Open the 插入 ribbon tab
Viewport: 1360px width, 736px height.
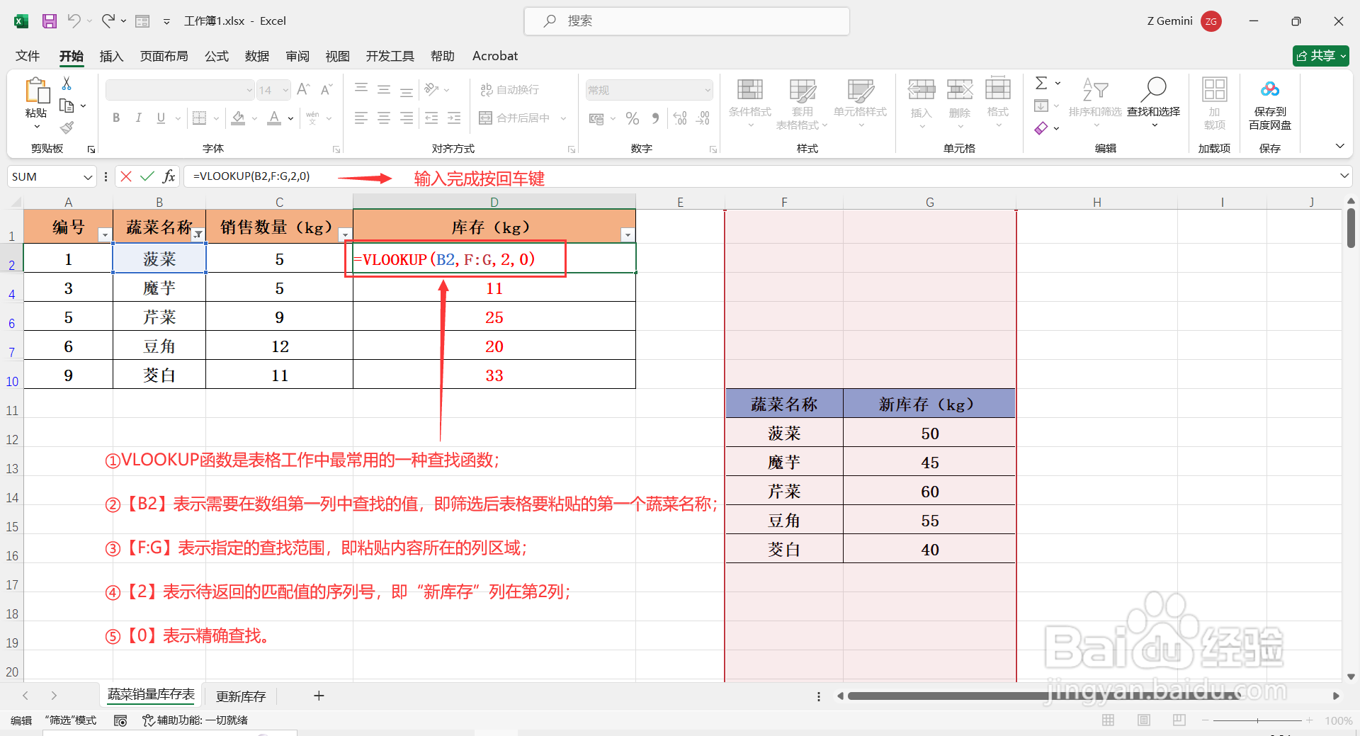tap(111, 56)
